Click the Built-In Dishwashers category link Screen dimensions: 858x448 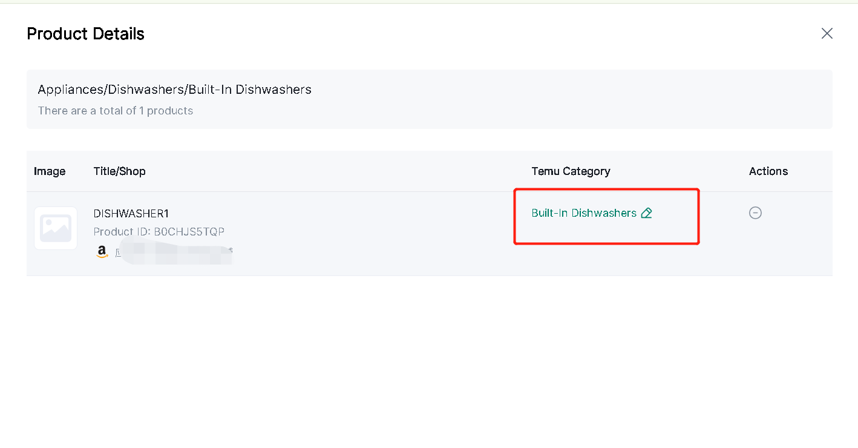click(584, 213)
